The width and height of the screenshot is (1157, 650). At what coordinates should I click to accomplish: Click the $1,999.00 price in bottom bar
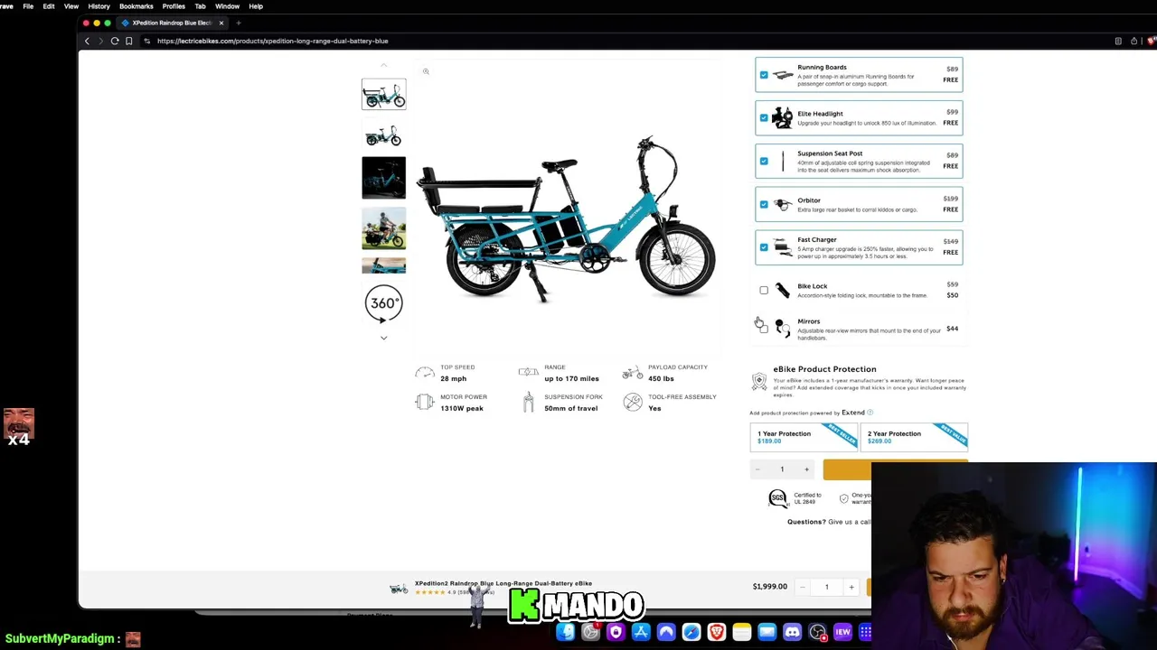(770, 587)
